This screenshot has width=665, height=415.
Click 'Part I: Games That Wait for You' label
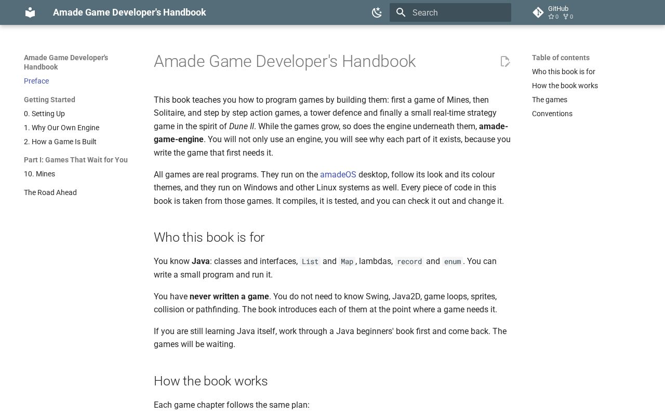(76, 160)
